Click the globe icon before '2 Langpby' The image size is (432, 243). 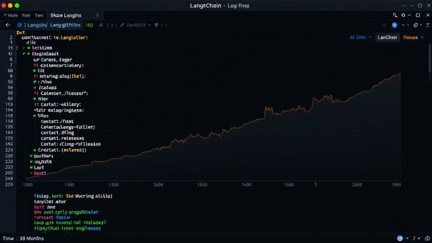click(x=19, y=25)
